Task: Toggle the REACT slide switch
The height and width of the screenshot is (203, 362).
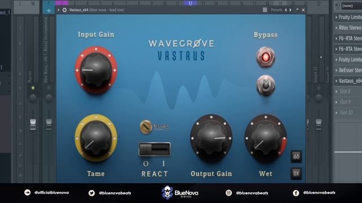Action: click(x=154, y=149)
